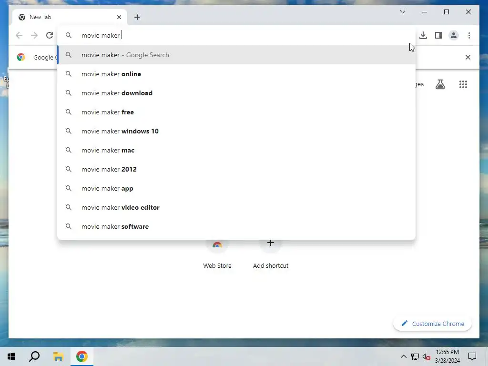This screenshot has height=366, width=488.
Task: Open Google apps grid icon
Action: (463, 84)
